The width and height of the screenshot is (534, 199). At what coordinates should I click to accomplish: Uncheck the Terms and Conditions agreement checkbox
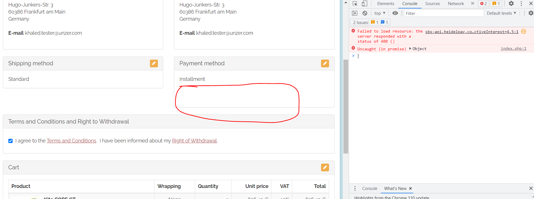click(x=10, y=141)
